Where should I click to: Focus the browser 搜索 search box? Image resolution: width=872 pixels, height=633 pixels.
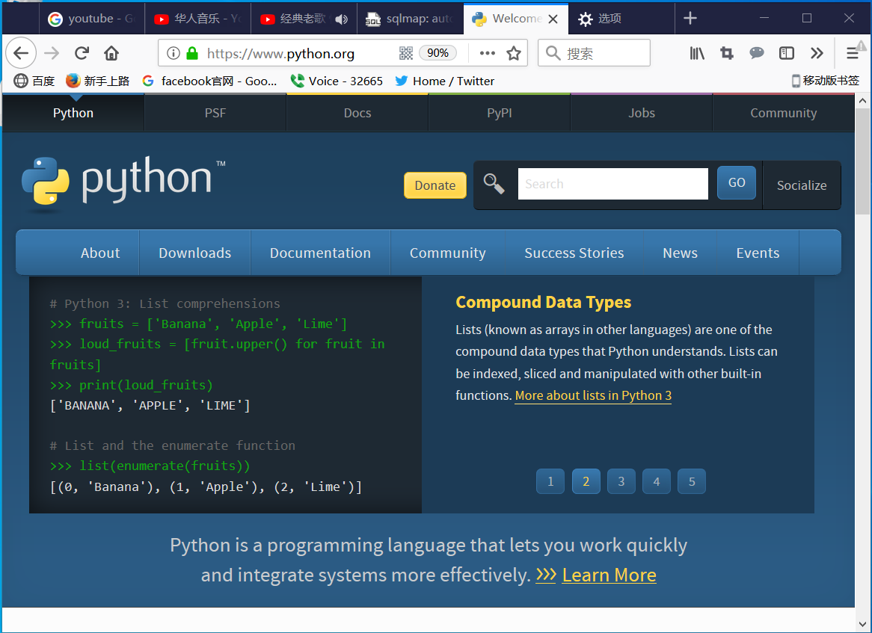click(x=594, y=53)
